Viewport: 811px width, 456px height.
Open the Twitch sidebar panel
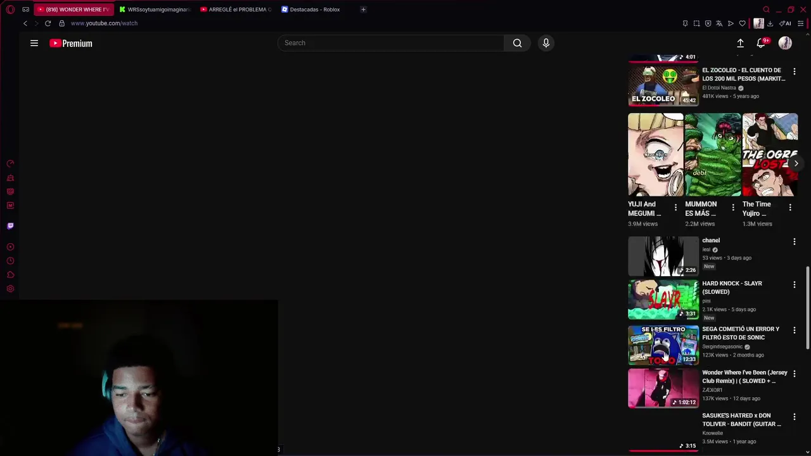[10, 225]
